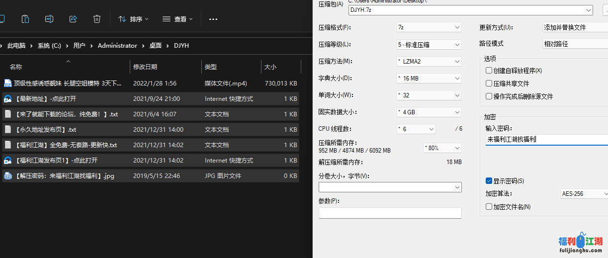Open the three-dot more options menu

pos(213,19)
